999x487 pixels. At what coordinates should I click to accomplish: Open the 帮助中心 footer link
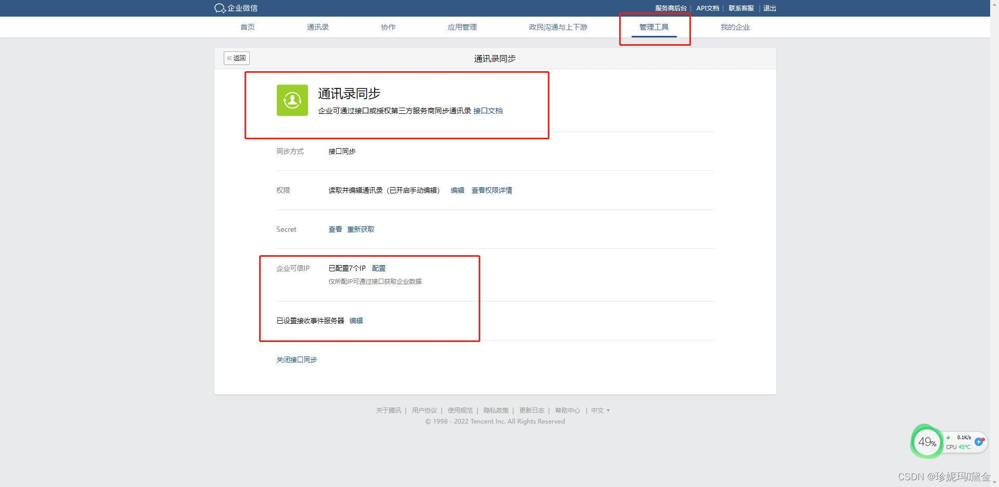point(568,411)
